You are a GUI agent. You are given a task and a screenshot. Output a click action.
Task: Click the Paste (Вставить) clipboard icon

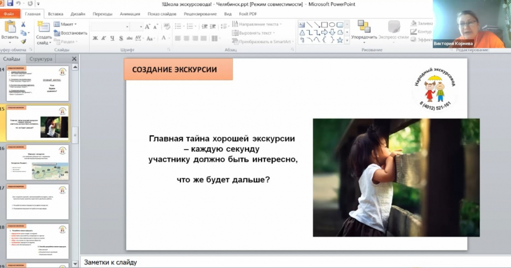(9, 27)
